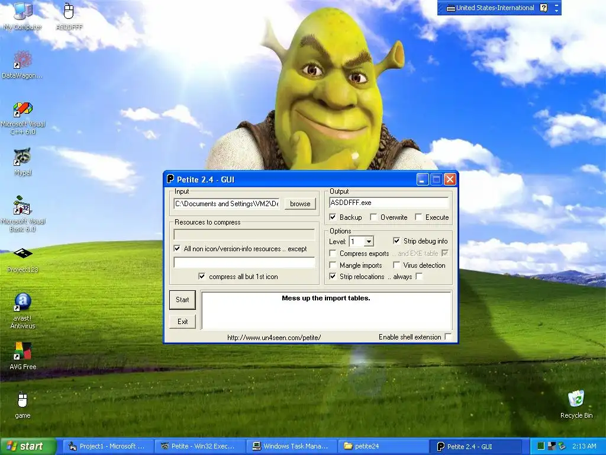Click the Windows start button

coord(28,446)
